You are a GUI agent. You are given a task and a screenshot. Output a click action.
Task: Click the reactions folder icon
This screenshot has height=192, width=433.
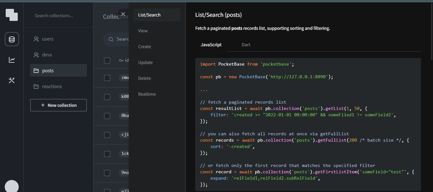click(x=36, y=86)
